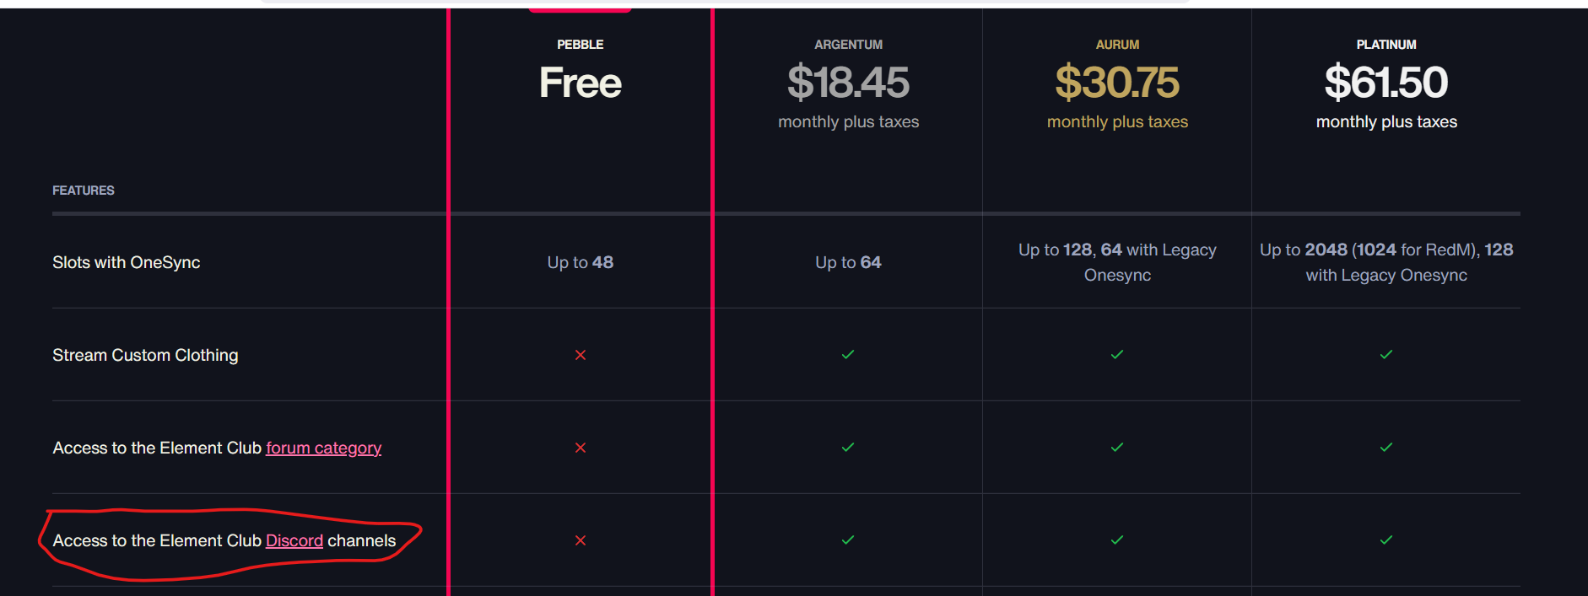
Task: Select the Pebble Free plan heading
Action: point(581,83)
